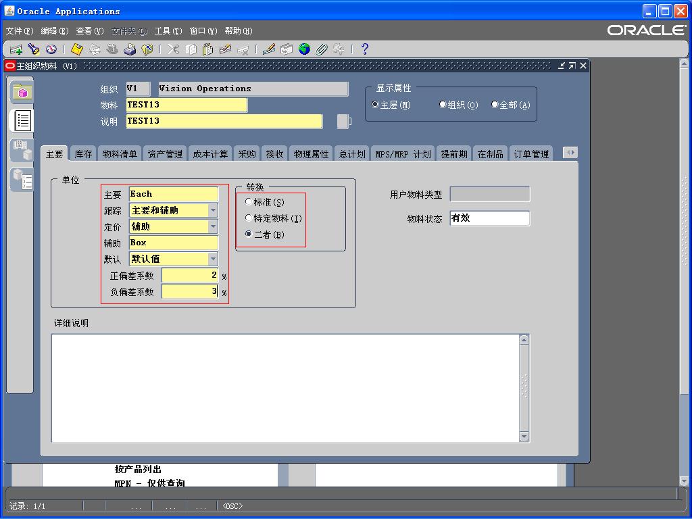692x519 pixels.
Task: Open the Edit Field pencil icon
Action: tap(269, 49)
